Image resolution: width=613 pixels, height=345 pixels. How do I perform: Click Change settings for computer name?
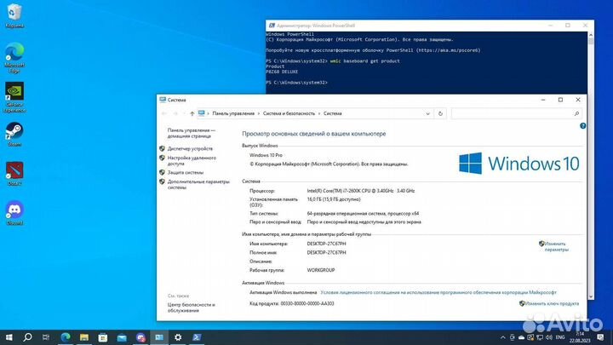(x=556, y=246)
